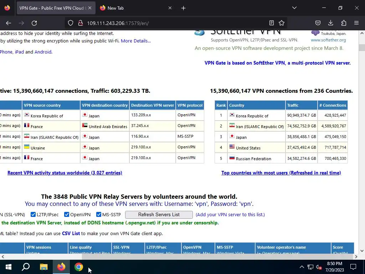
Task: Open the network status tray icon
Action: 310,267
